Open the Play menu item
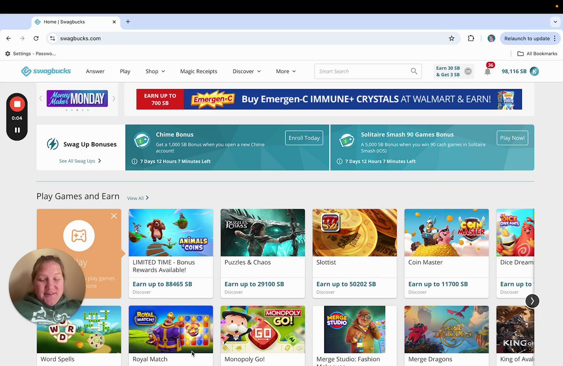 (x=125, y=71)
